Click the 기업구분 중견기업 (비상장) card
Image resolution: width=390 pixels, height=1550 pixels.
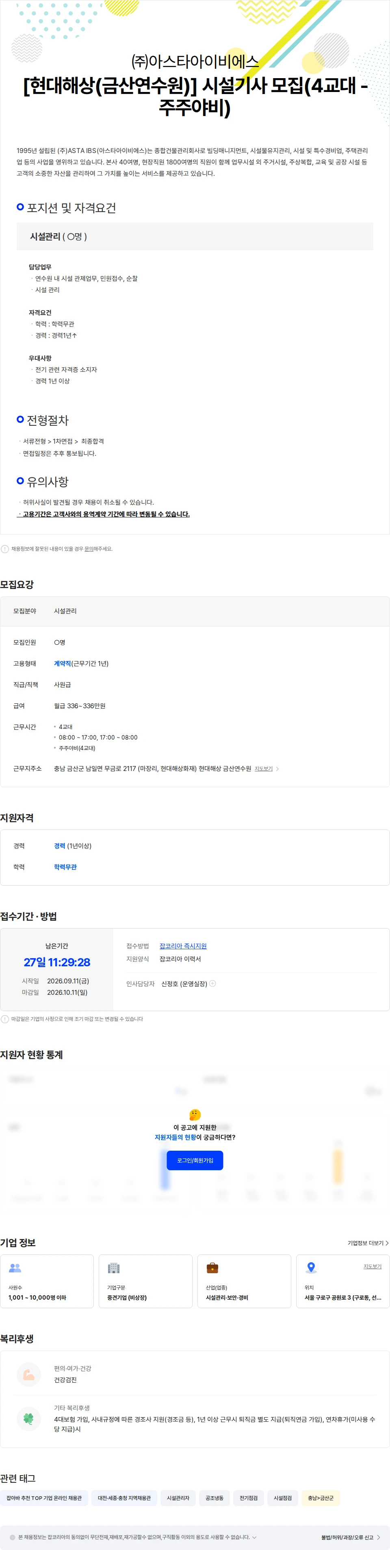click(145, 1281)
